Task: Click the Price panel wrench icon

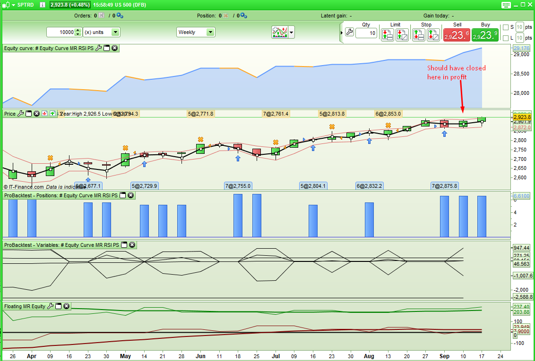Action: (x=21, y=114)
